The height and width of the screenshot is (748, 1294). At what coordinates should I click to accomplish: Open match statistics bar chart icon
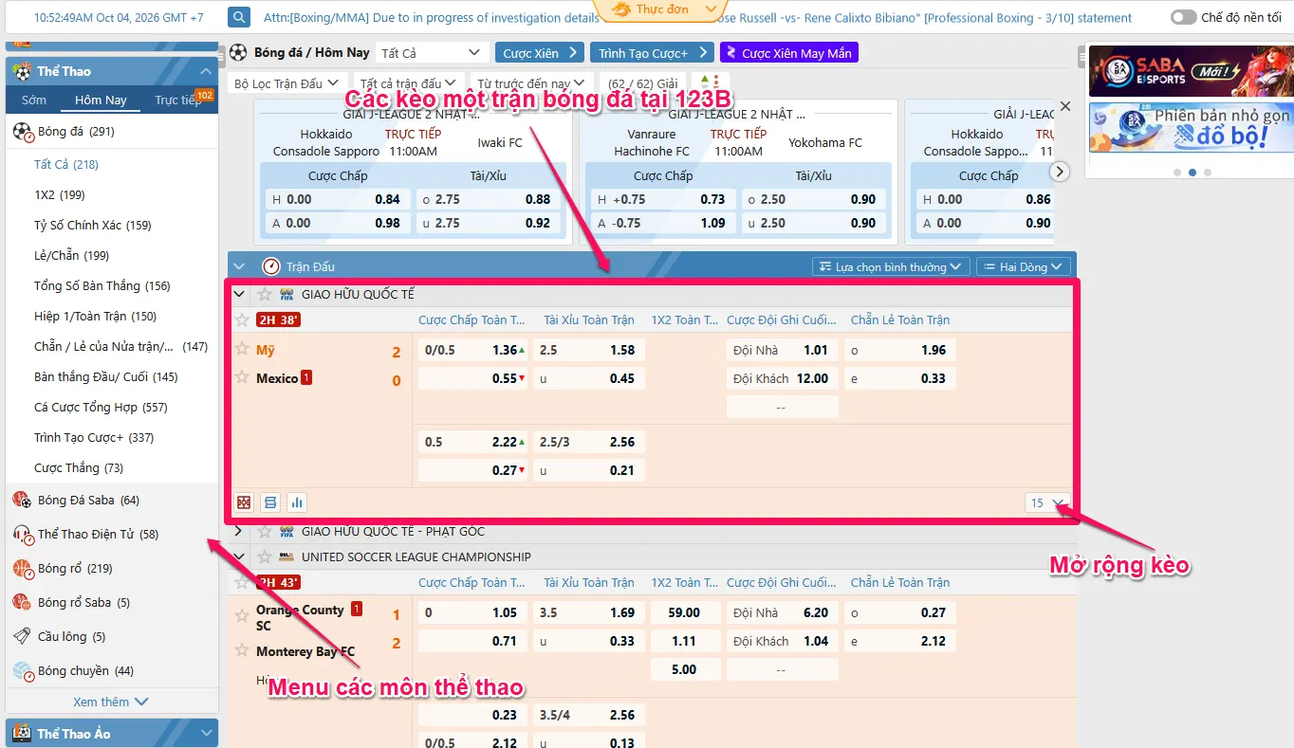(x=297, y=502)
